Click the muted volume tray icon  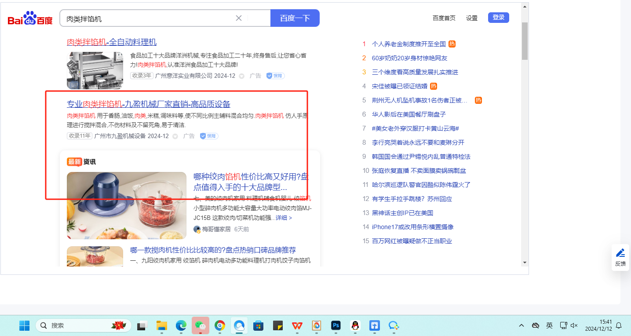[x=574, y=326]
